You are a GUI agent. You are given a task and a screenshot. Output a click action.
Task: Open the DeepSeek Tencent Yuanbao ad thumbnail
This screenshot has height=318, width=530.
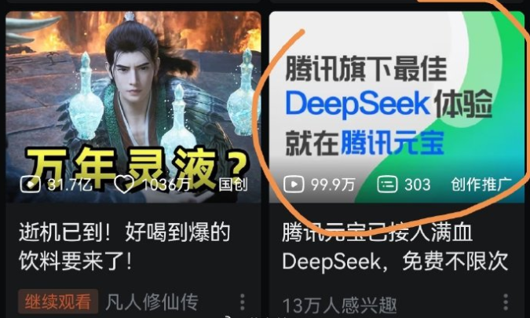click(x=397, y=107)
